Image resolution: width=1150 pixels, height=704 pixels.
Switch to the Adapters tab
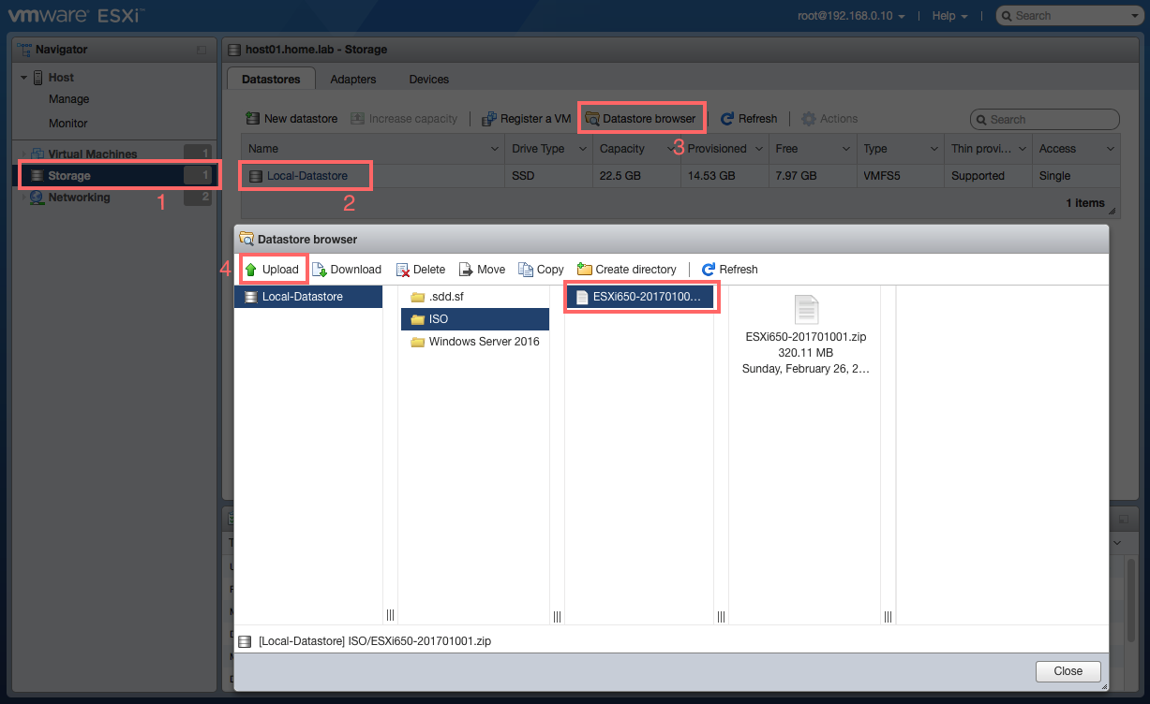[352, 79]
